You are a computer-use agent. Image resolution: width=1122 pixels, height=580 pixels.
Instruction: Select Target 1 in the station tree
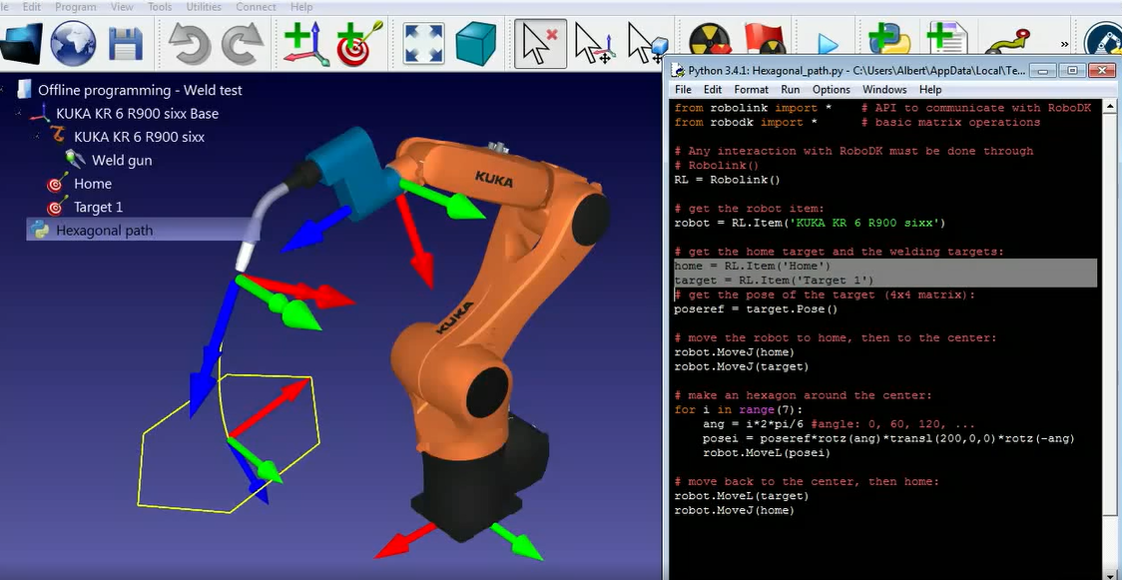tap(98, 207)
